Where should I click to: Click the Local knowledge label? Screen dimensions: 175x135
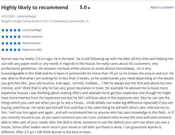click(x=32, y=30)
